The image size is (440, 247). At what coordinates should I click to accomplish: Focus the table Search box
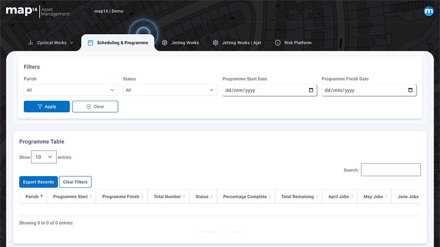(390, 170)
